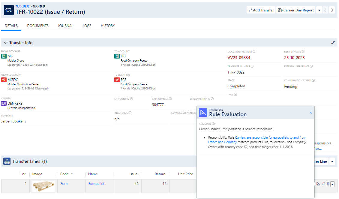Click the edit pencil icon in transfer line row
Image resolution: width=339 pixels, height=199 pixels.
click(323, 184)
